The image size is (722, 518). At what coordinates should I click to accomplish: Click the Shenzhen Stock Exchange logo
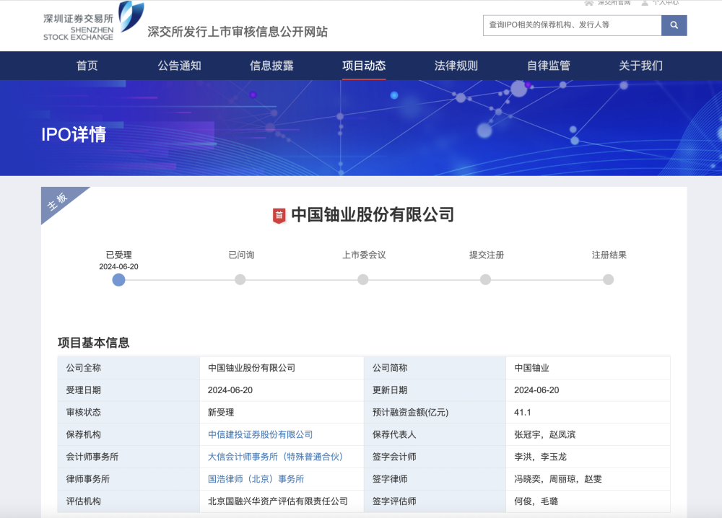tap(94, 22)
